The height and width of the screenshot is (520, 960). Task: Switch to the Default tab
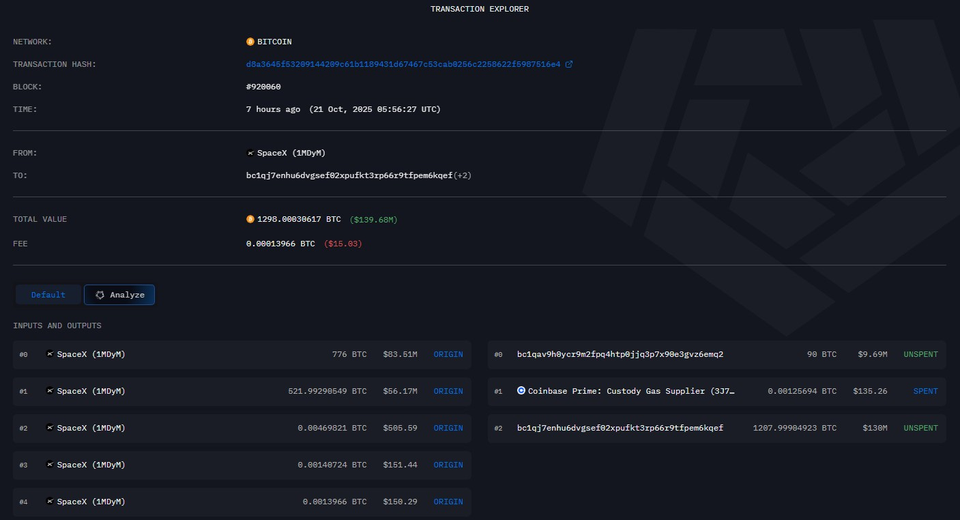48,295
